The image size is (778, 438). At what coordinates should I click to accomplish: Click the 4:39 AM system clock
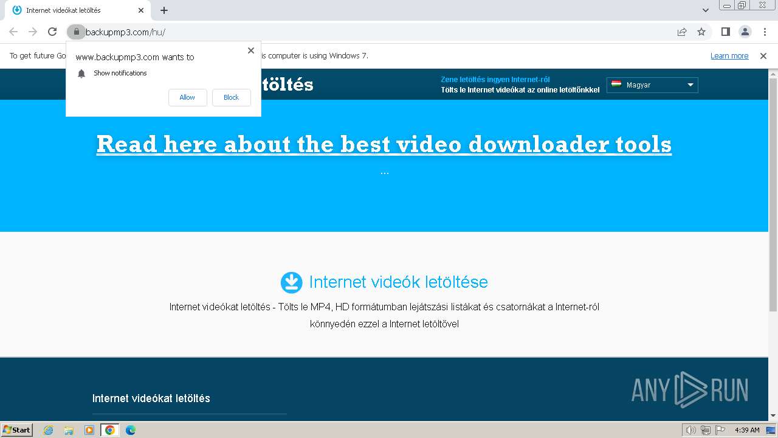(747, 430)
